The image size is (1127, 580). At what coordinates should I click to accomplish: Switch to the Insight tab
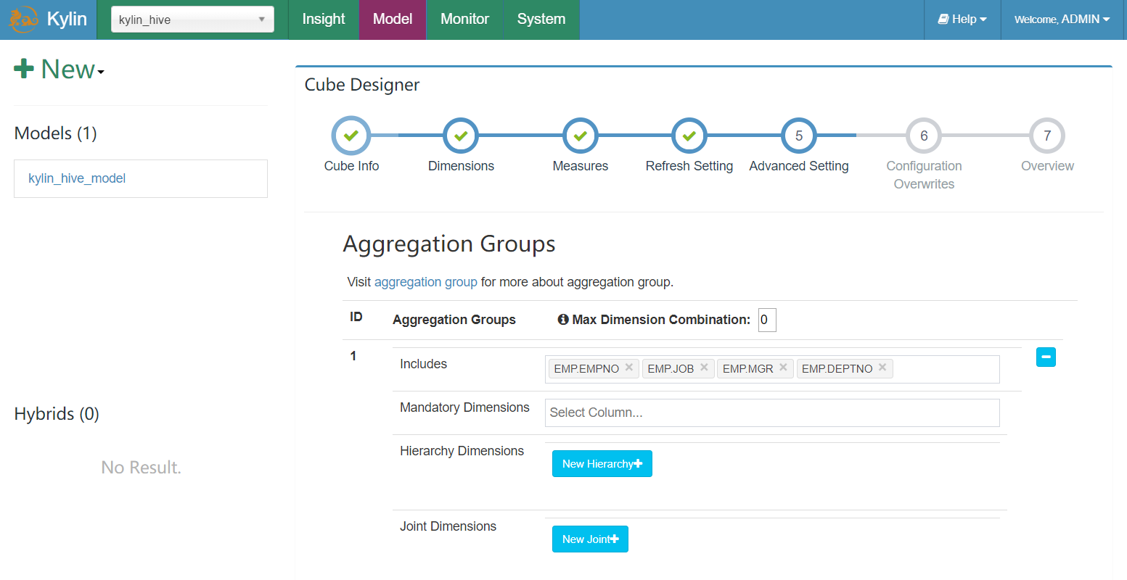point(324,20)
